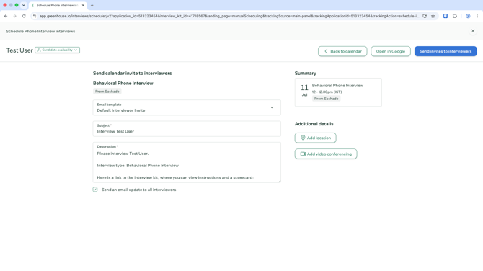Click the site information icon in the address bar

pyautogui.click(x=35, y=16)
